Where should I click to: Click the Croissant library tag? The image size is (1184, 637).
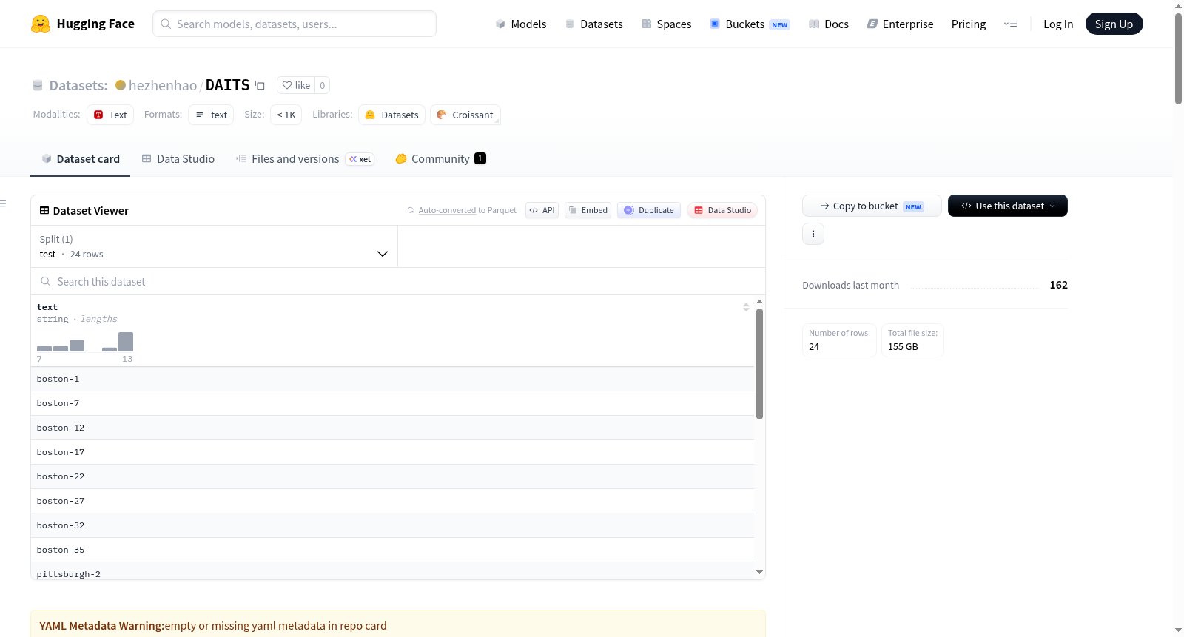(x=465, y=115)
